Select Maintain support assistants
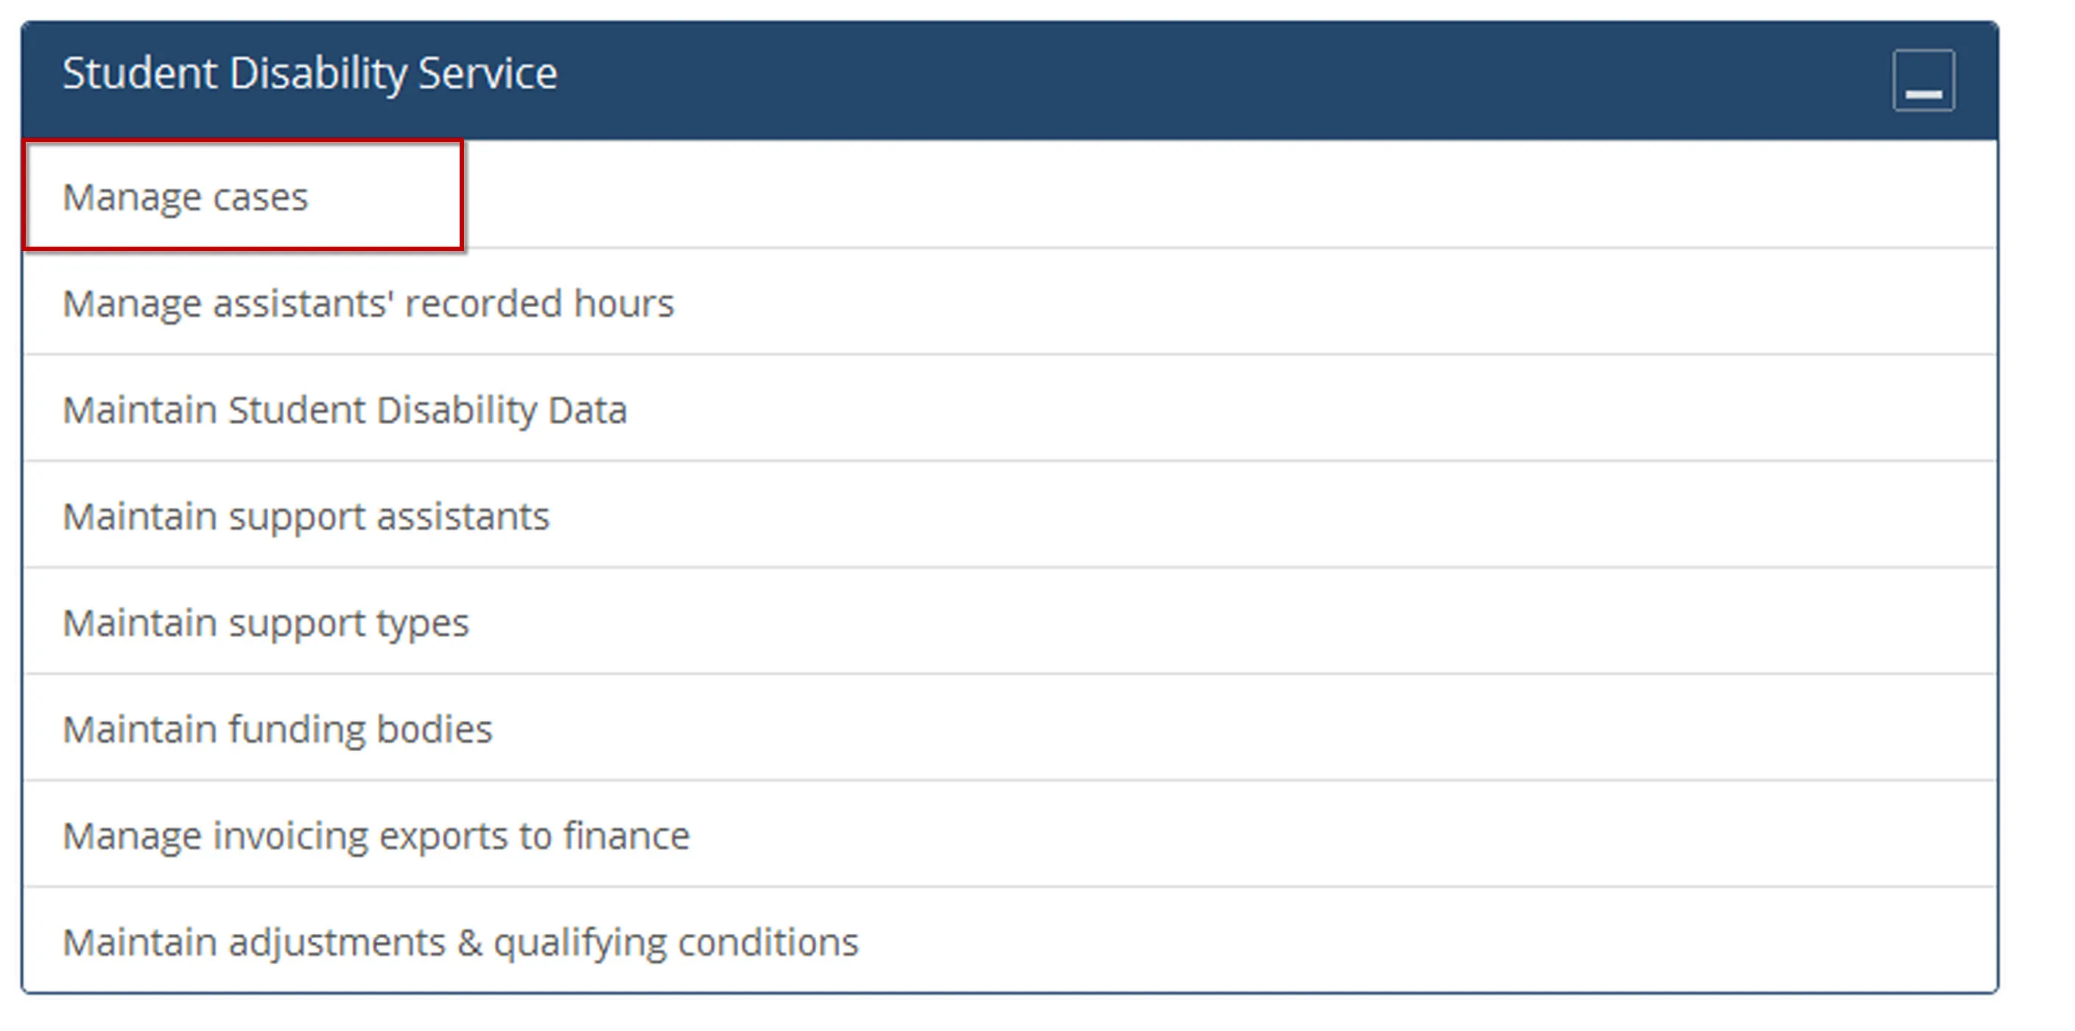The image size is (2075, 1031). pyautogui.click(x=306, y=516)
